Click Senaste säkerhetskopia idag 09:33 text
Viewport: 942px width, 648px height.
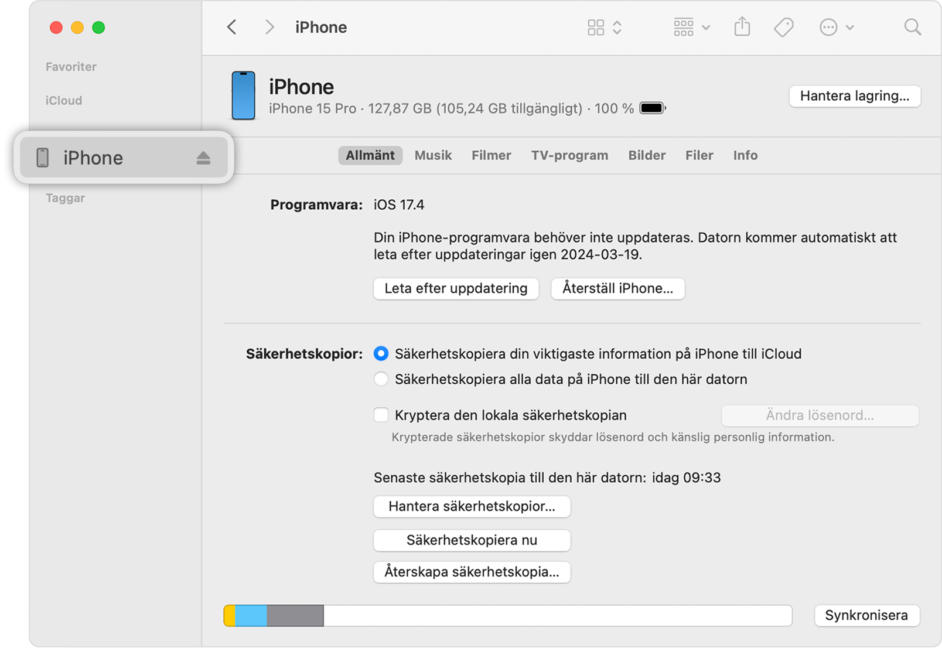(547, 478)
